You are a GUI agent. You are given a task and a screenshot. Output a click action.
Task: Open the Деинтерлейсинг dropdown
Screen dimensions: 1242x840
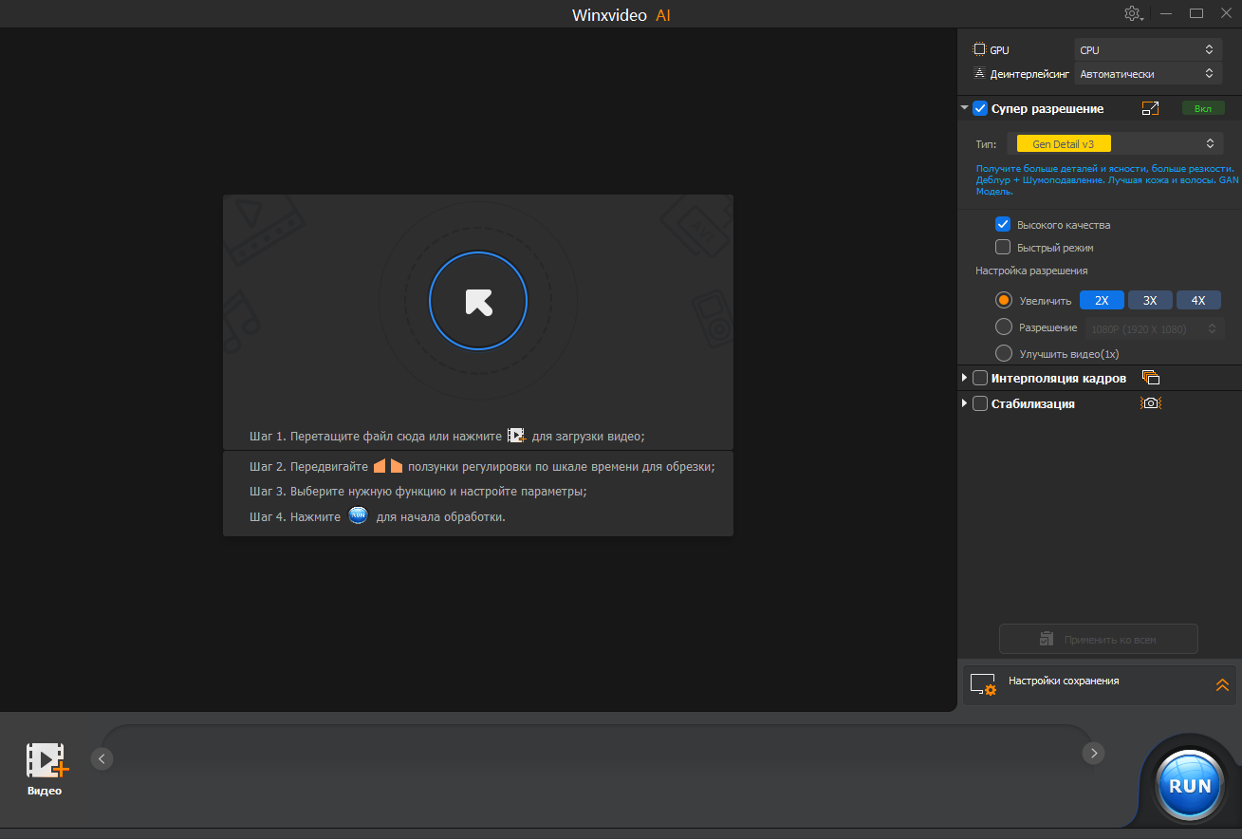[1147, 73]
